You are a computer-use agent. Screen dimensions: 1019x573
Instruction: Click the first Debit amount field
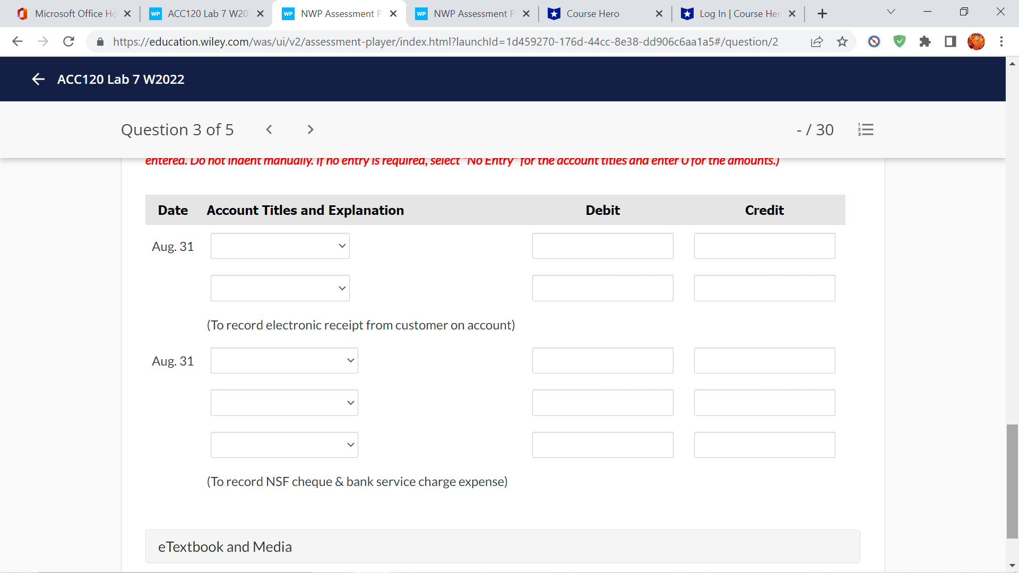(602, 246)
